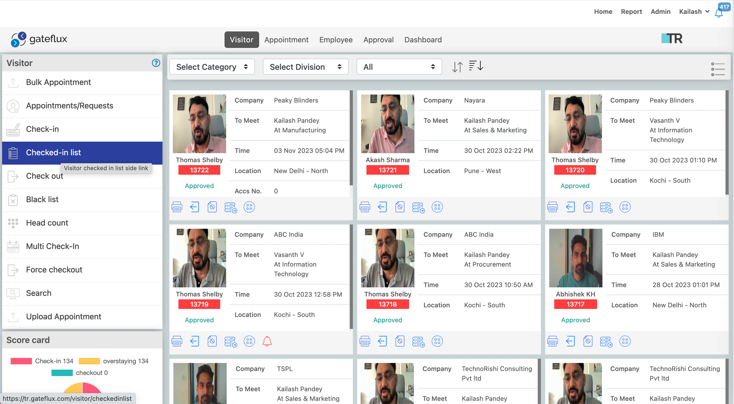
Task: Open the grid circle icon on card 13720
Action: 625,207
